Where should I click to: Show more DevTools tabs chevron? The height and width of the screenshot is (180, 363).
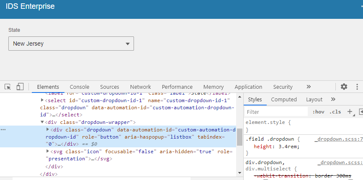[309, 87]
